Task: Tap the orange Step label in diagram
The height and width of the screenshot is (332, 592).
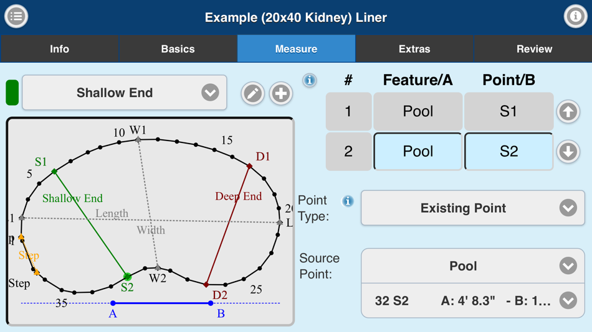Action: coord(29,256)
